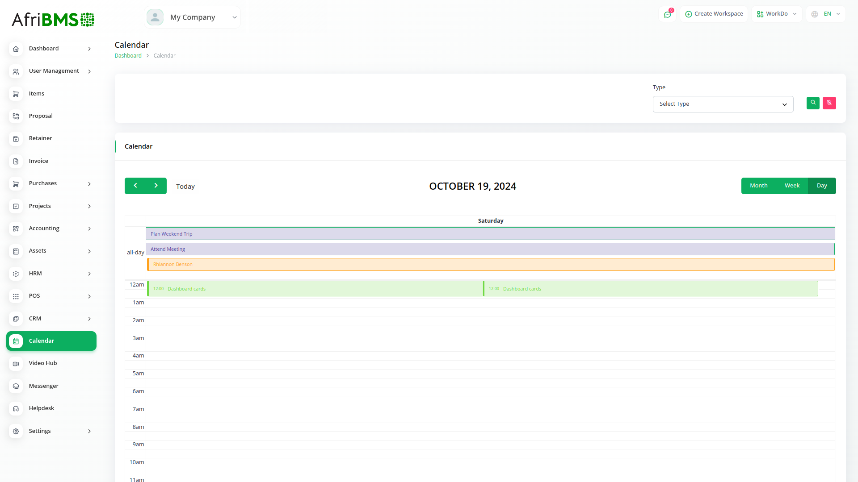Click the red reset filter button

coord(829,103)
